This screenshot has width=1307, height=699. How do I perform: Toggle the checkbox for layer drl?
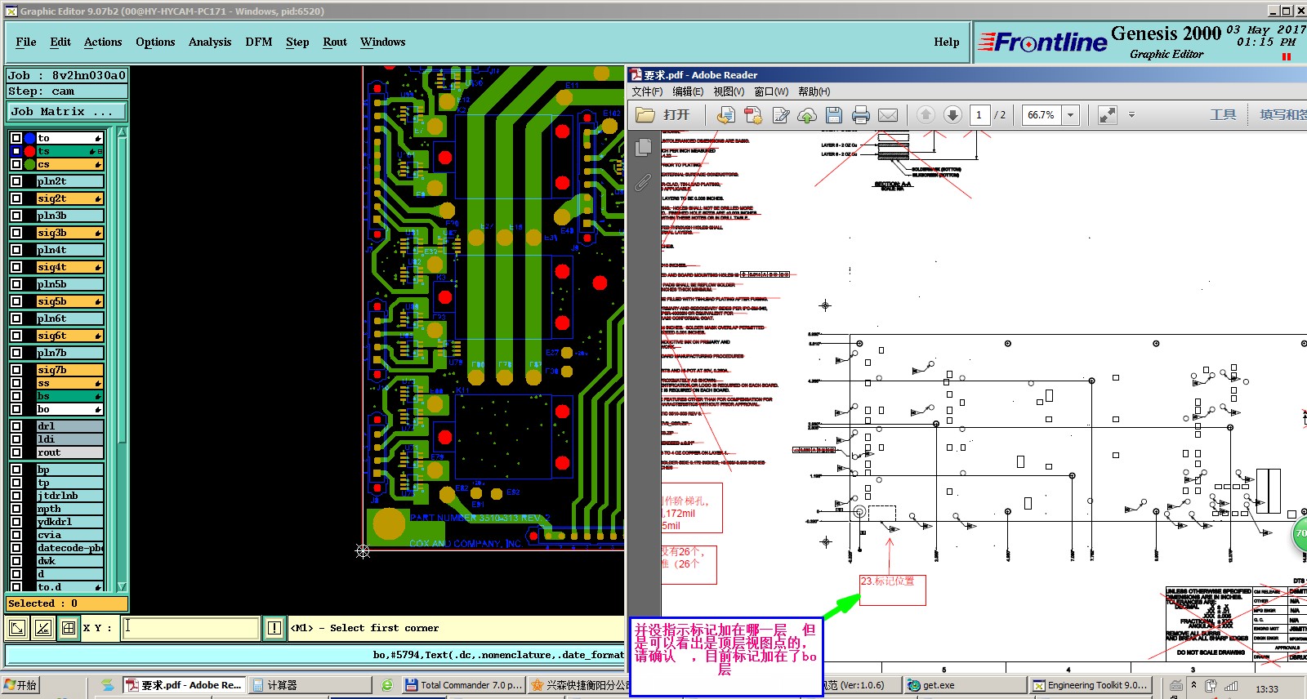tap(16, 426)
